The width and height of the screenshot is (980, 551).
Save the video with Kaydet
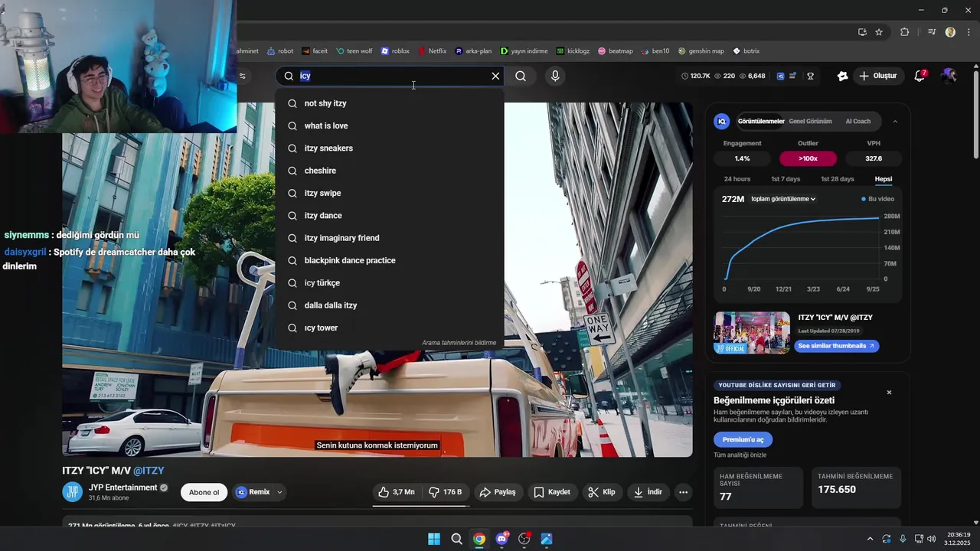(x=552, y=492)
